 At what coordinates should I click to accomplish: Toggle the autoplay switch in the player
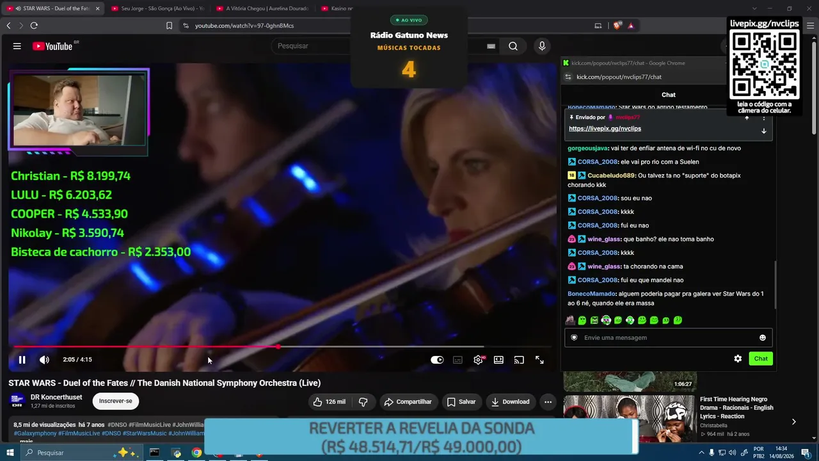(x=437, y=360)
